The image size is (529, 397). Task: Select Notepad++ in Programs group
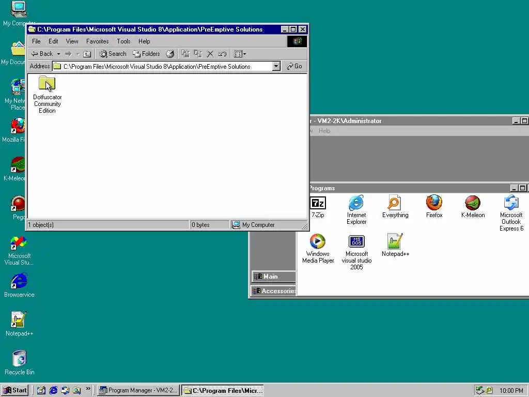click(395, 245)
